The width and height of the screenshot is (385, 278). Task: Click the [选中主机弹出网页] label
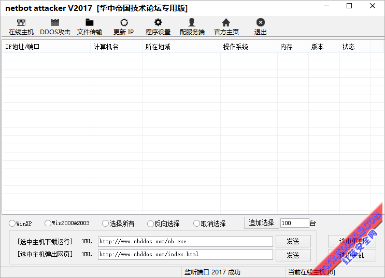click(45, 254)
